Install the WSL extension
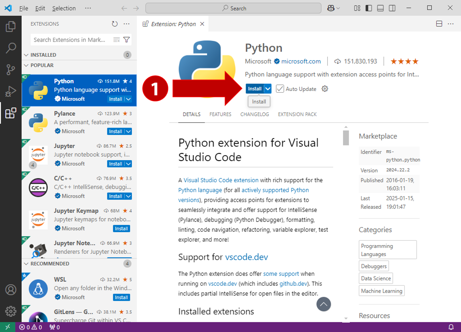The width and height of the screenshot is (461, 332). click(x=122, y=297)
